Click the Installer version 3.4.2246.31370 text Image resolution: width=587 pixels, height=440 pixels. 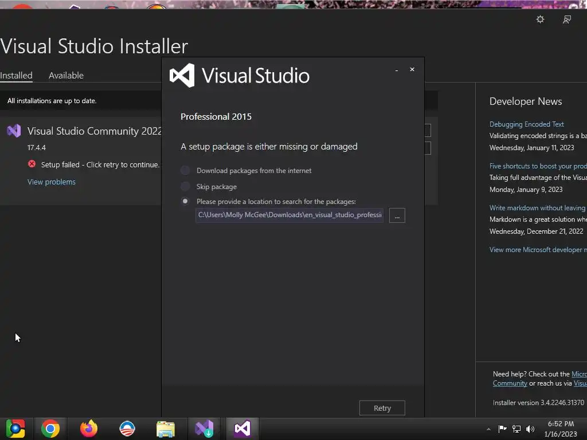(538, 403)
